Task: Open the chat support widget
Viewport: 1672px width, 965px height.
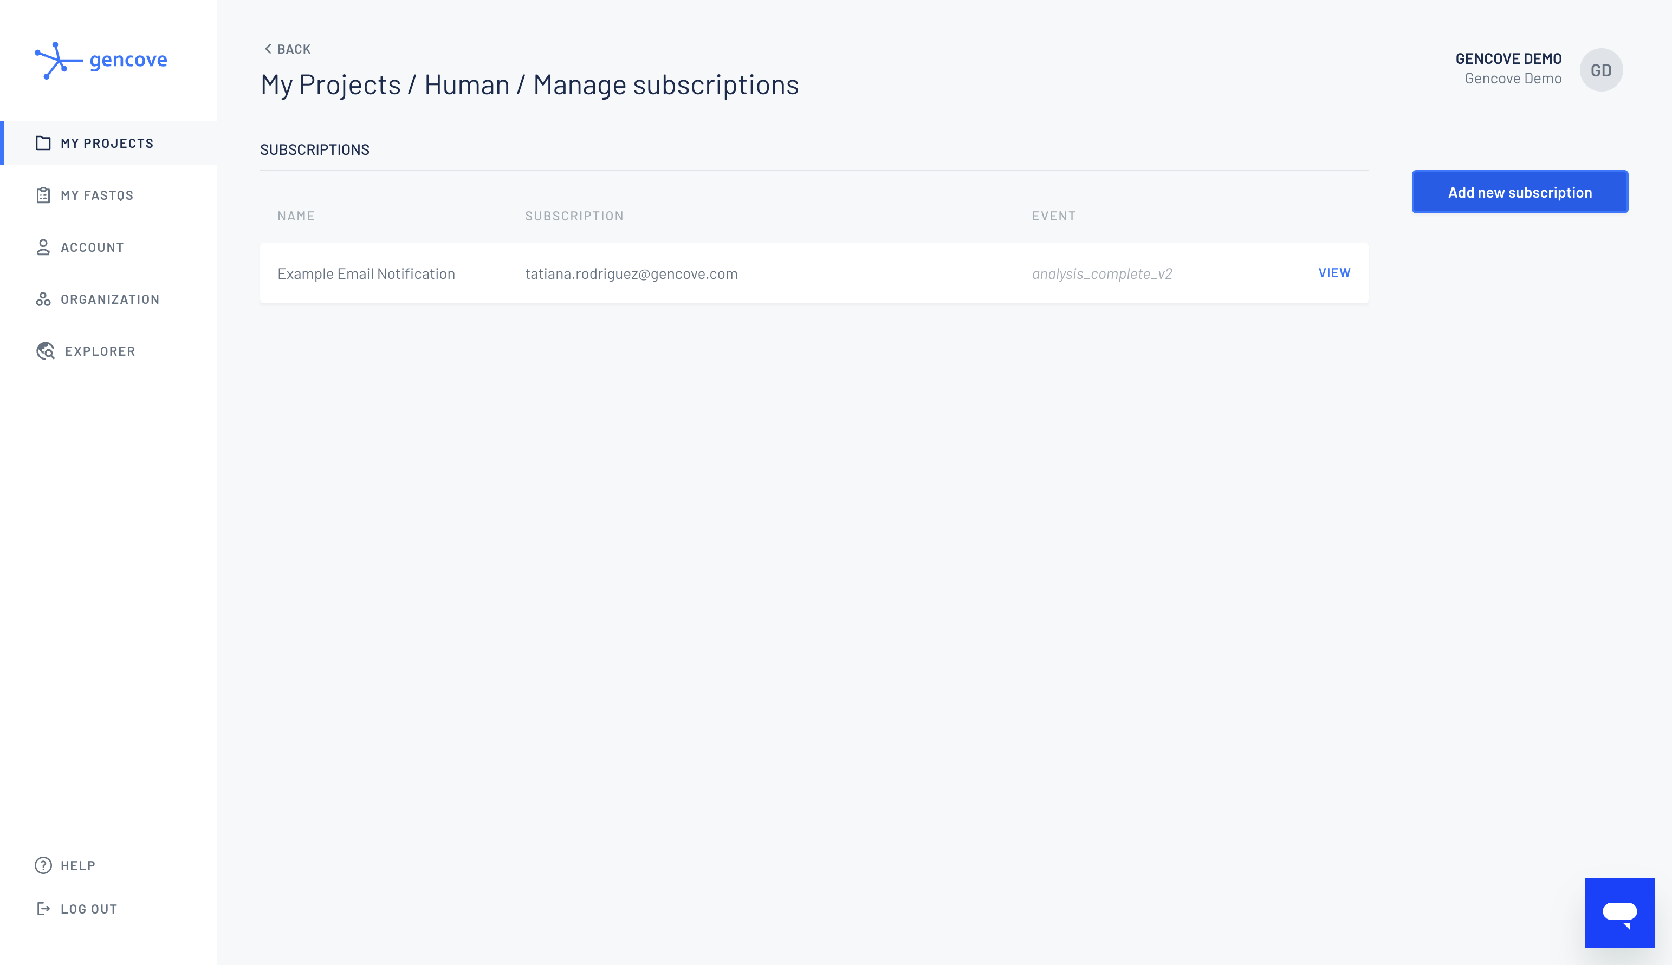Action: (1619, 912)
